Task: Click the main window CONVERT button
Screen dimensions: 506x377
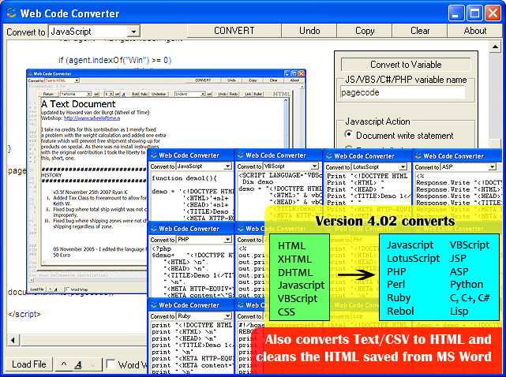Action: click(x=234, y=31)
